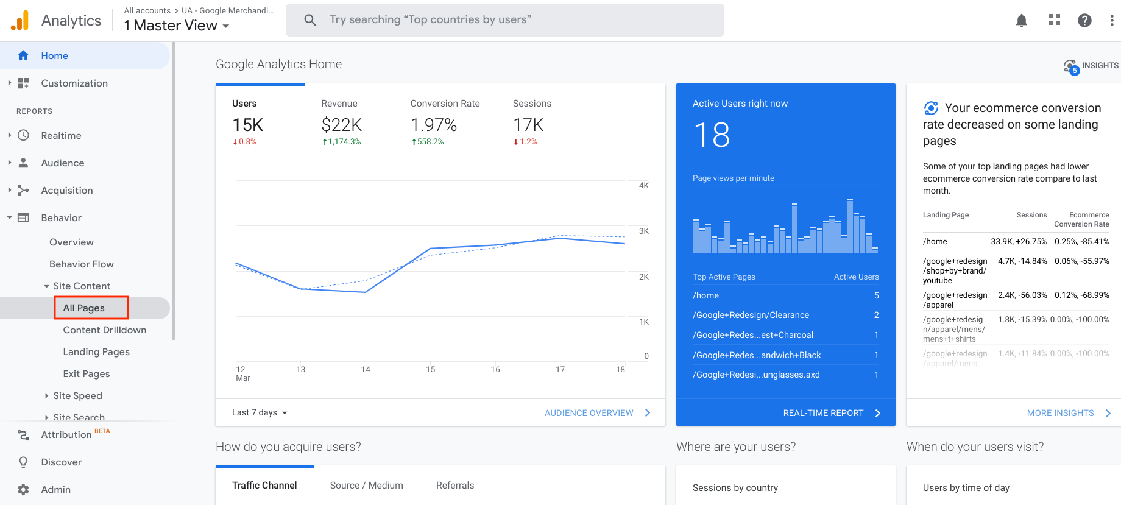Switch to the Source / Medium tab
The image size is (1121, 505).
366,486
